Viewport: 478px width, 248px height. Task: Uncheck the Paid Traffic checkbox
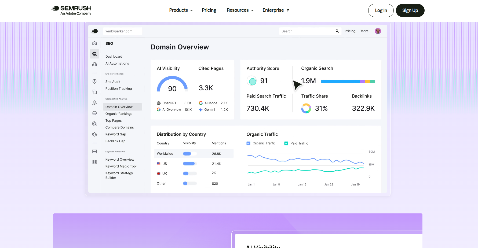pyautogui.click(x=286, y=143)
